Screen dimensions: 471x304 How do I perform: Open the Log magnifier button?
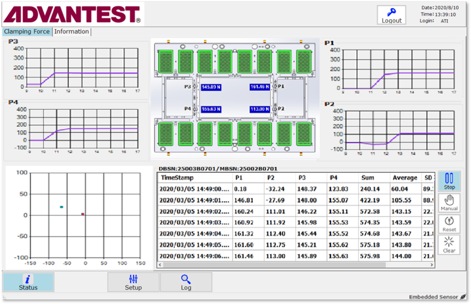coord(186,282)
